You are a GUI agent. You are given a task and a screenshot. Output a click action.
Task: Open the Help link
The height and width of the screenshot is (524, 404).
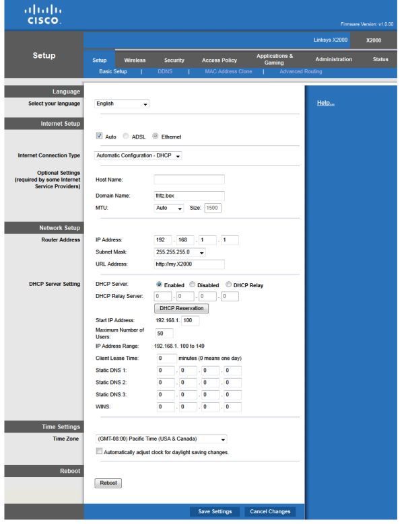tap(325, 103)
